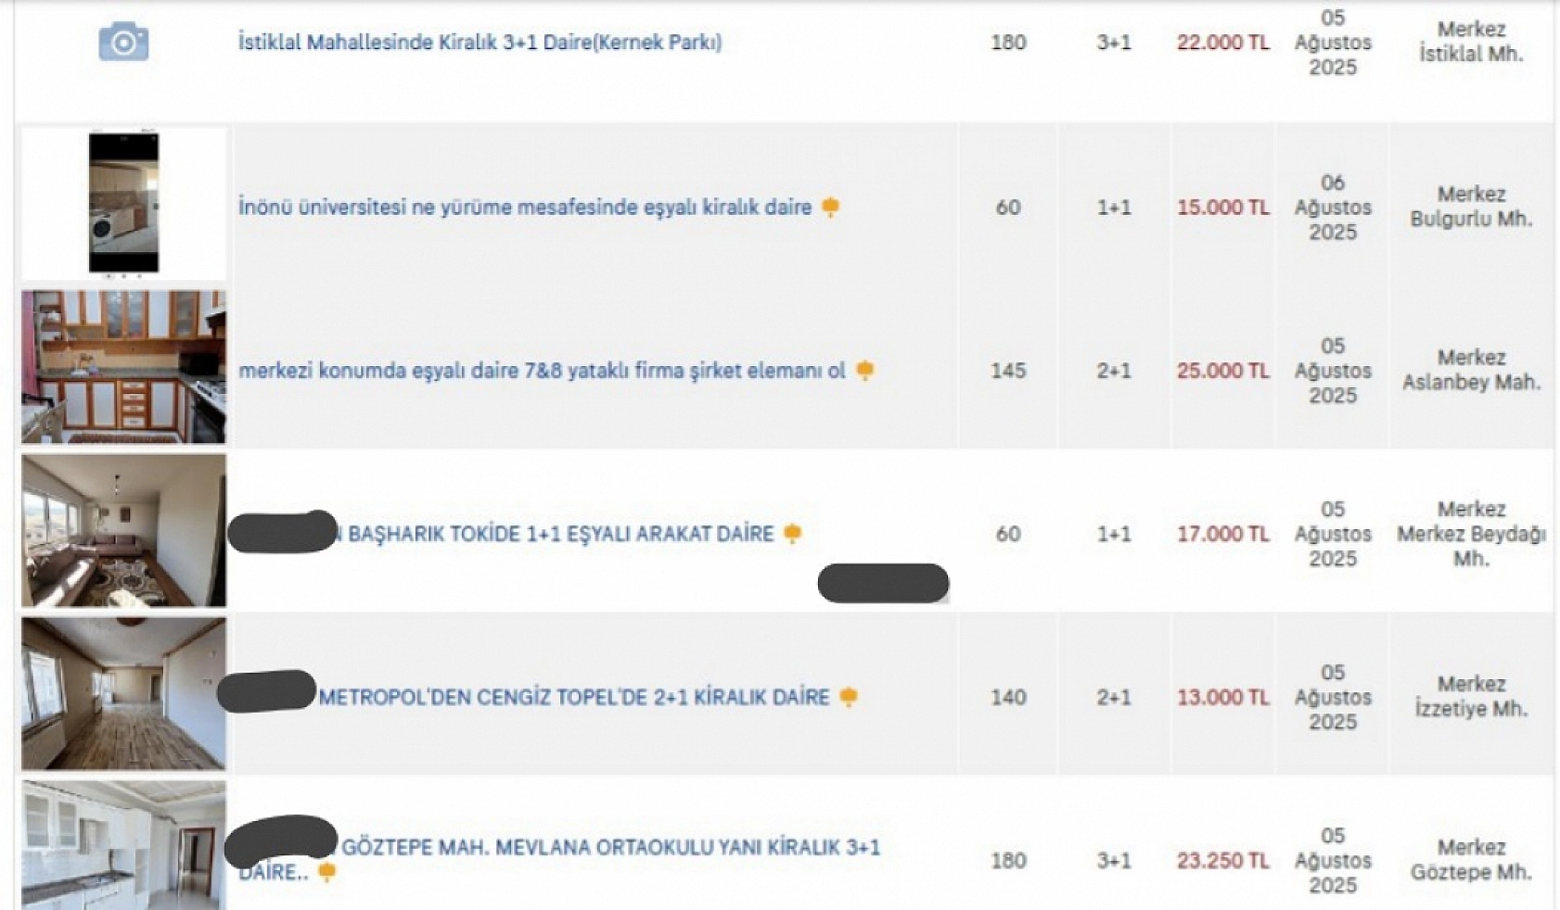Image resolution: width=1560 pixels, height=910 pixels.
Task: Click kitchen photo thumbnail of Aslanbey listing
Action: tap(123, 367)
